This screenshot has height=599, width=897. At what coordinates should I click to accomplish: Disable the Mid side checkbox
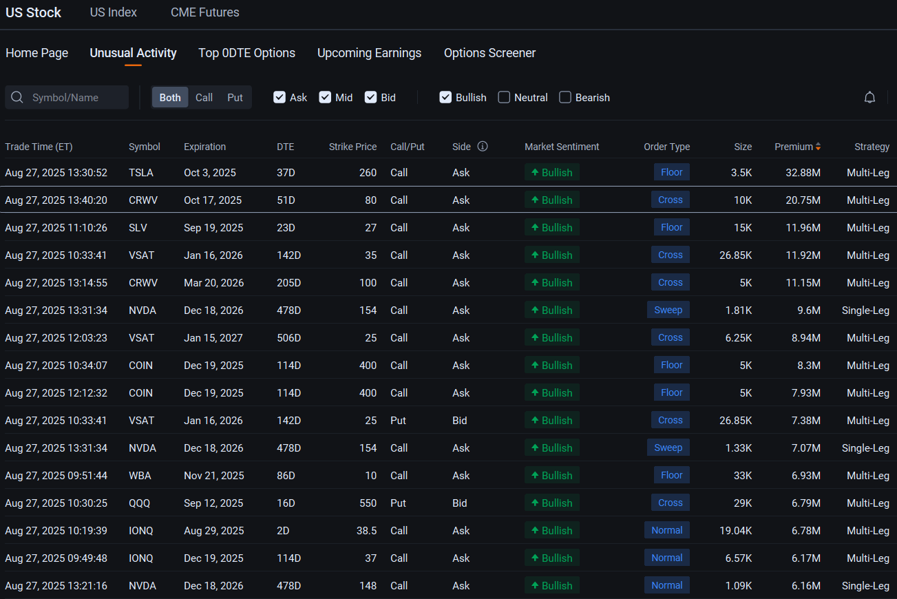[325, 97]
